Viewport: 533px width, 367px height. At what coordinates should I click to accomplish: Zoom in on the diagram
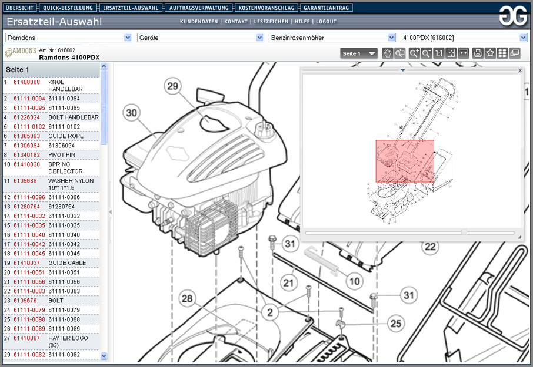414,53
